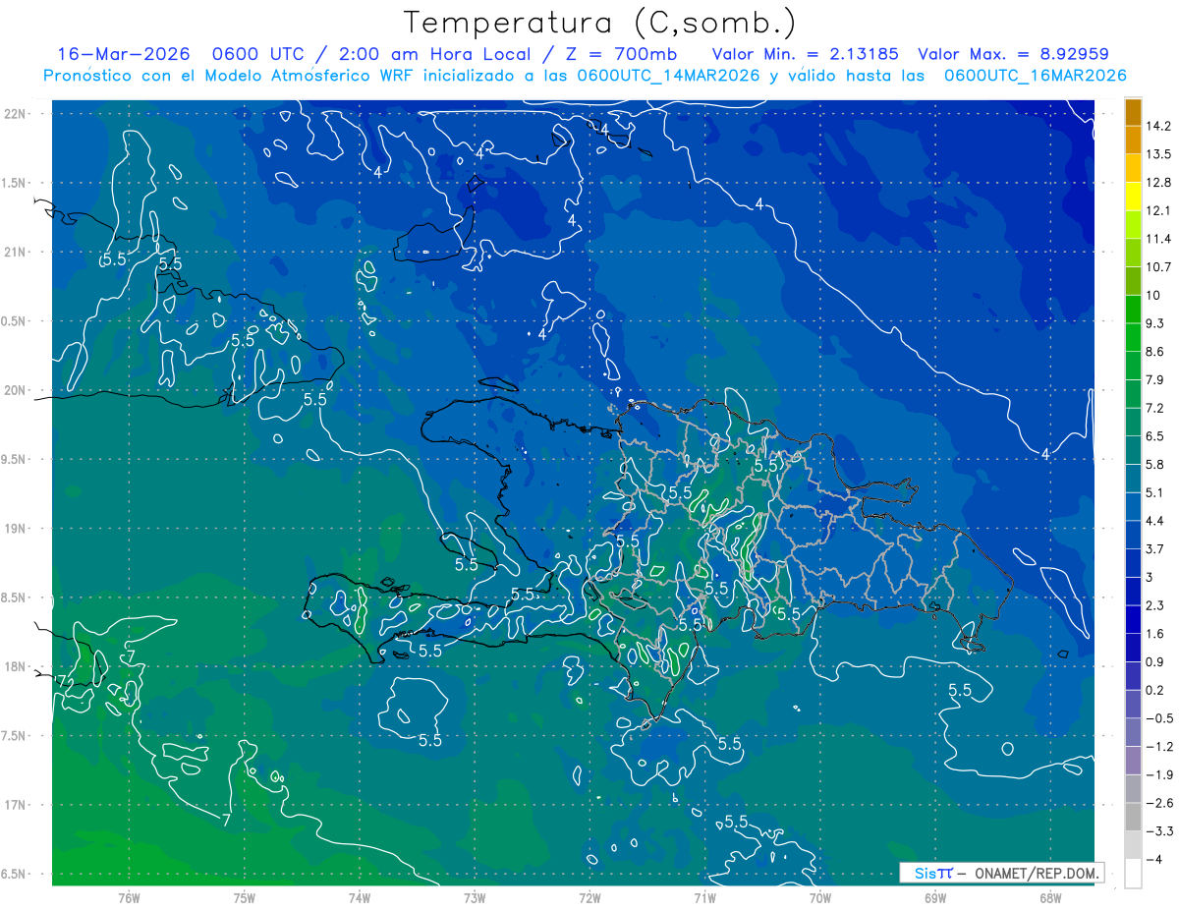Click the '0600 UTC' time in the header
The image size is (1179, 911).
pyautogui.click(x=260, y=54)
